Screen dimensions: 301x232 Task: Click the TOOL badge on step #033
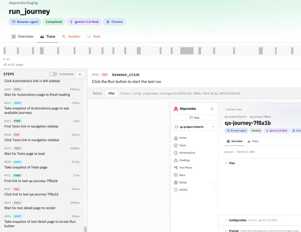[x=17, y=203]
